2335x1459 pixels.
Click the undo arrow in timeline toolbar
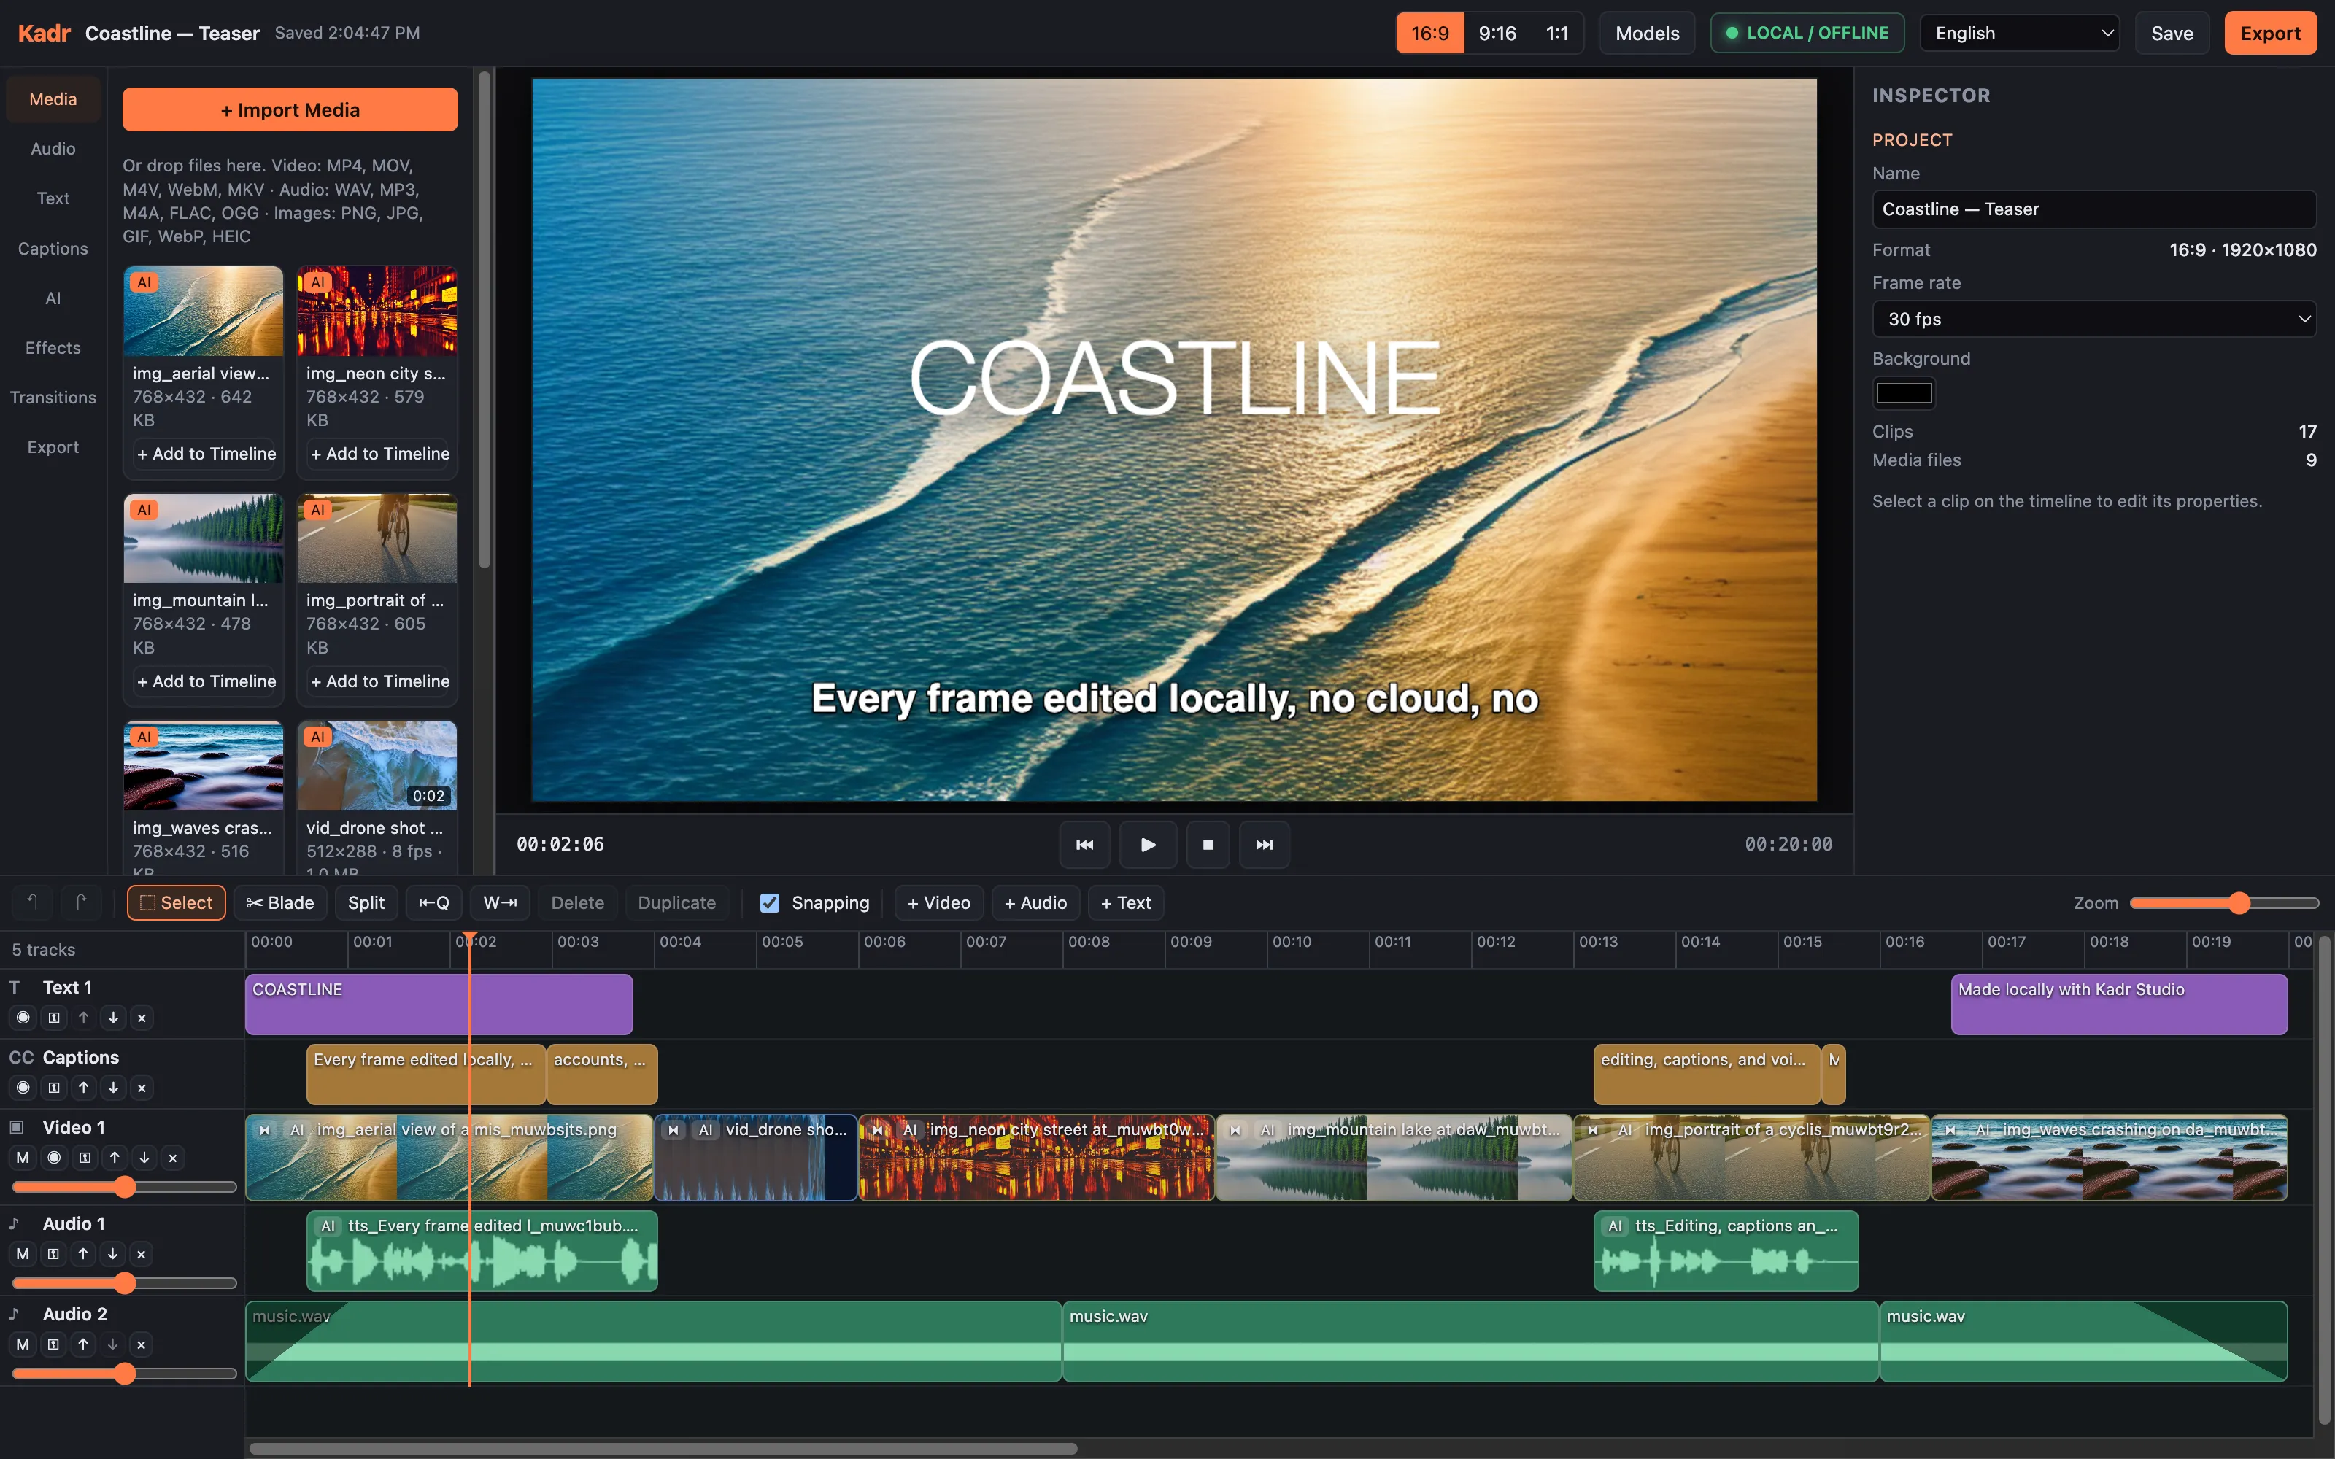(x=33, y=902)
